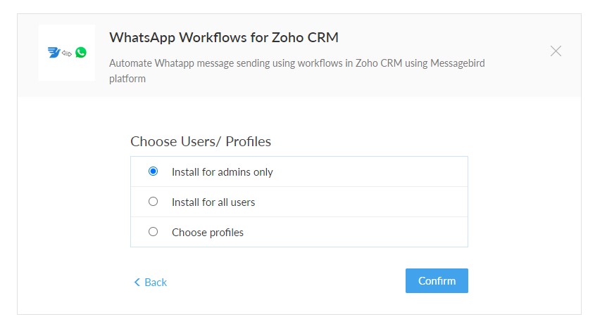Image resolution: width=607 pixels, height=331 pixels.
Task: Click the green WhatsApp logo icon
Action: click(x=81, y=53)
